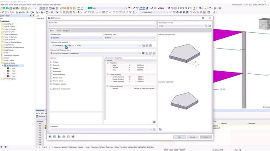Screen dimensions: 270x151
Task: Click the view settings icon below the preview
Action: pos(160,130)
